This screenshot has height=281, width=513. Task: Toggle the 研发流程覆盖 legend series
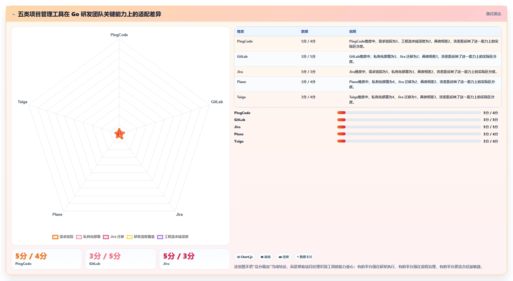click(x=141, y=237)
